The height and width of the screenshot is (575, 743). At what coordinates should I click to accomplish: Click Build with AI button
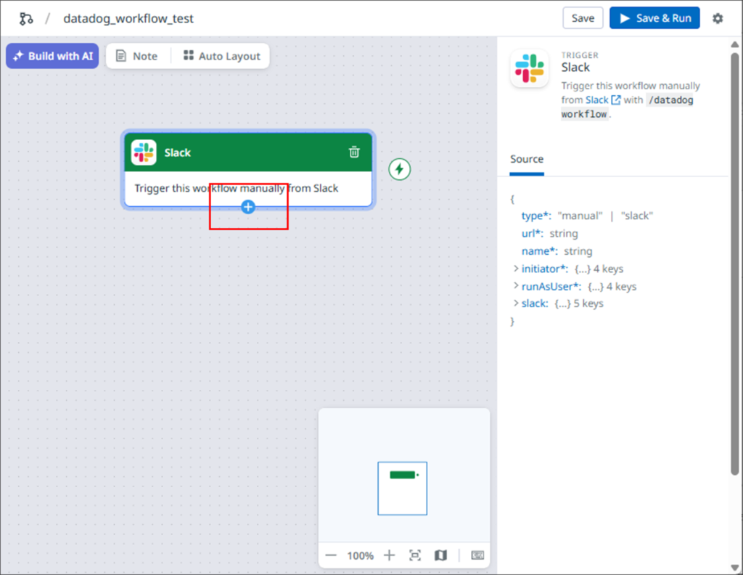52,56
